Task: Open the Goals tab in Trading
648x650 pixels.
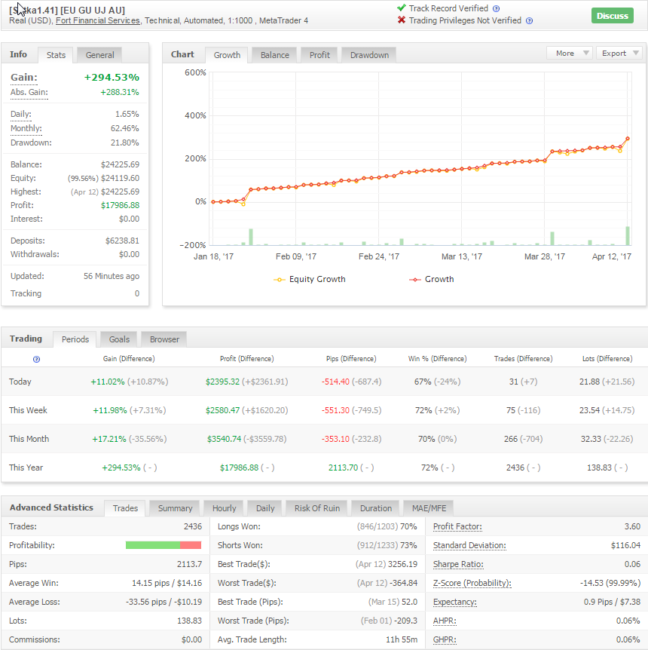Action: point(119,339)
